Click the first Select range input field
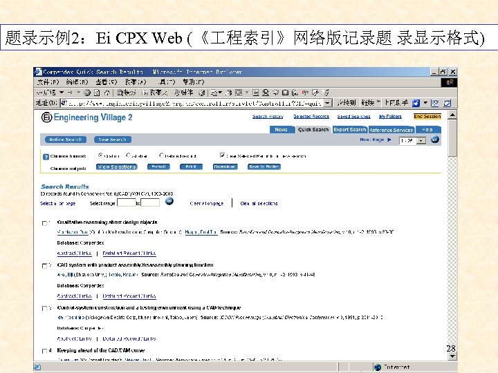Image resolution: width=498 pixels, height=373 pixels. (x=127, y=202)
